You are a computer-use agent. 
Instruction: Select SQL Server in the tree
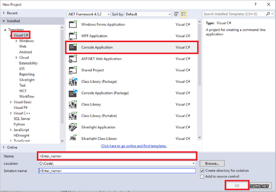coord(22,119)
